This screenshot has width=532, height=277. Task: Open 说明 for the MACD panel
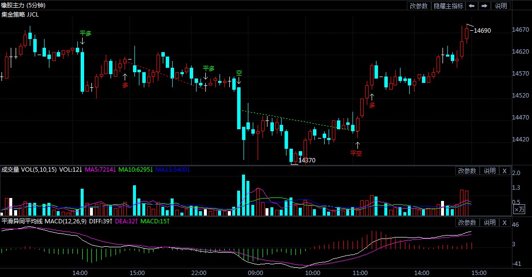[x=489, y=222]
